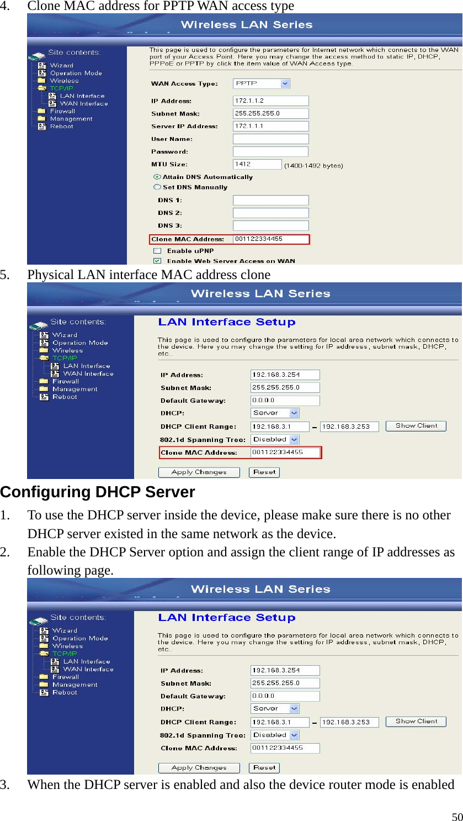The width and height of the screenshot is (463, 821).
Task: Click DHCP range end 192.168.3.253 in DHCP Server section
Action: pyautogui.click(x=350, y=722)
